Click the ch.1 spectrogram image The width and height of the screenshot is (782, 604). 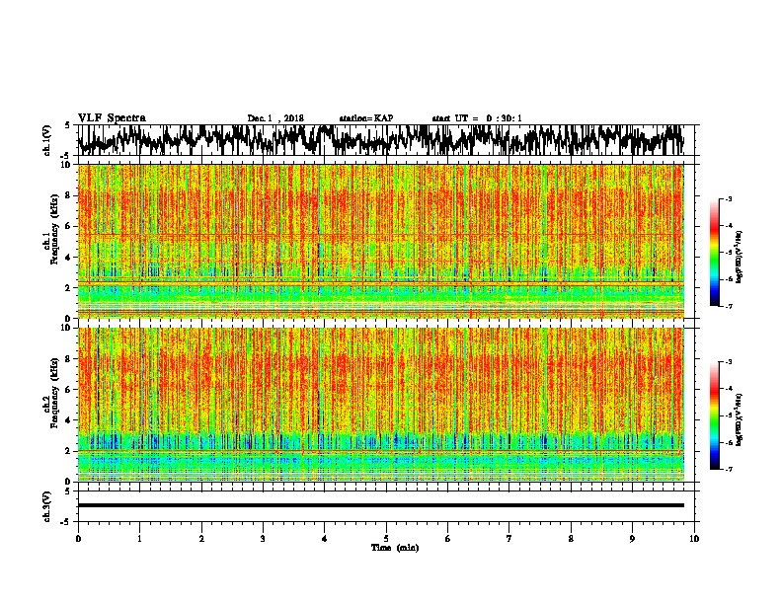click(380, 241)
